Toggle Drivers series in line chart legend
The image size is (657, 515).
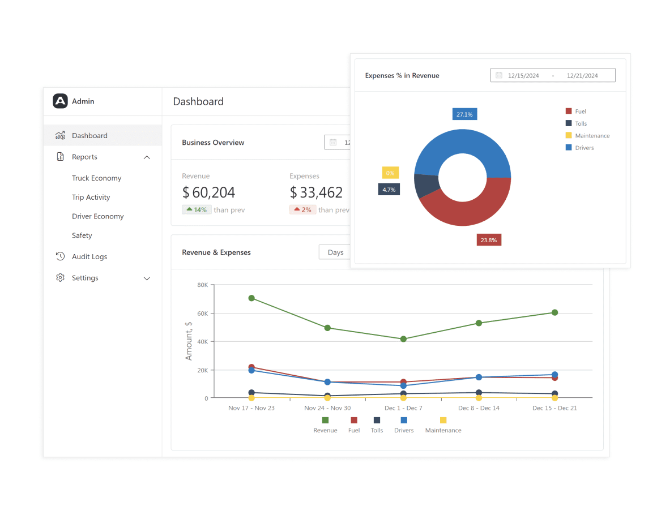click(x=403, y=425)
